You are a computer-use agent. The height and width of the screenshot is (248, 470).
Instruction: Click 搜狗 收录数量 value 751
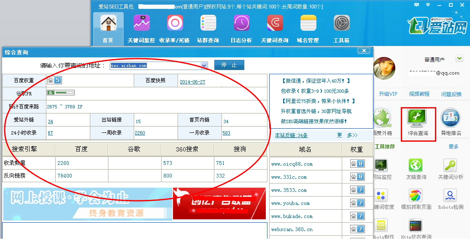click(x=220, y=163)
